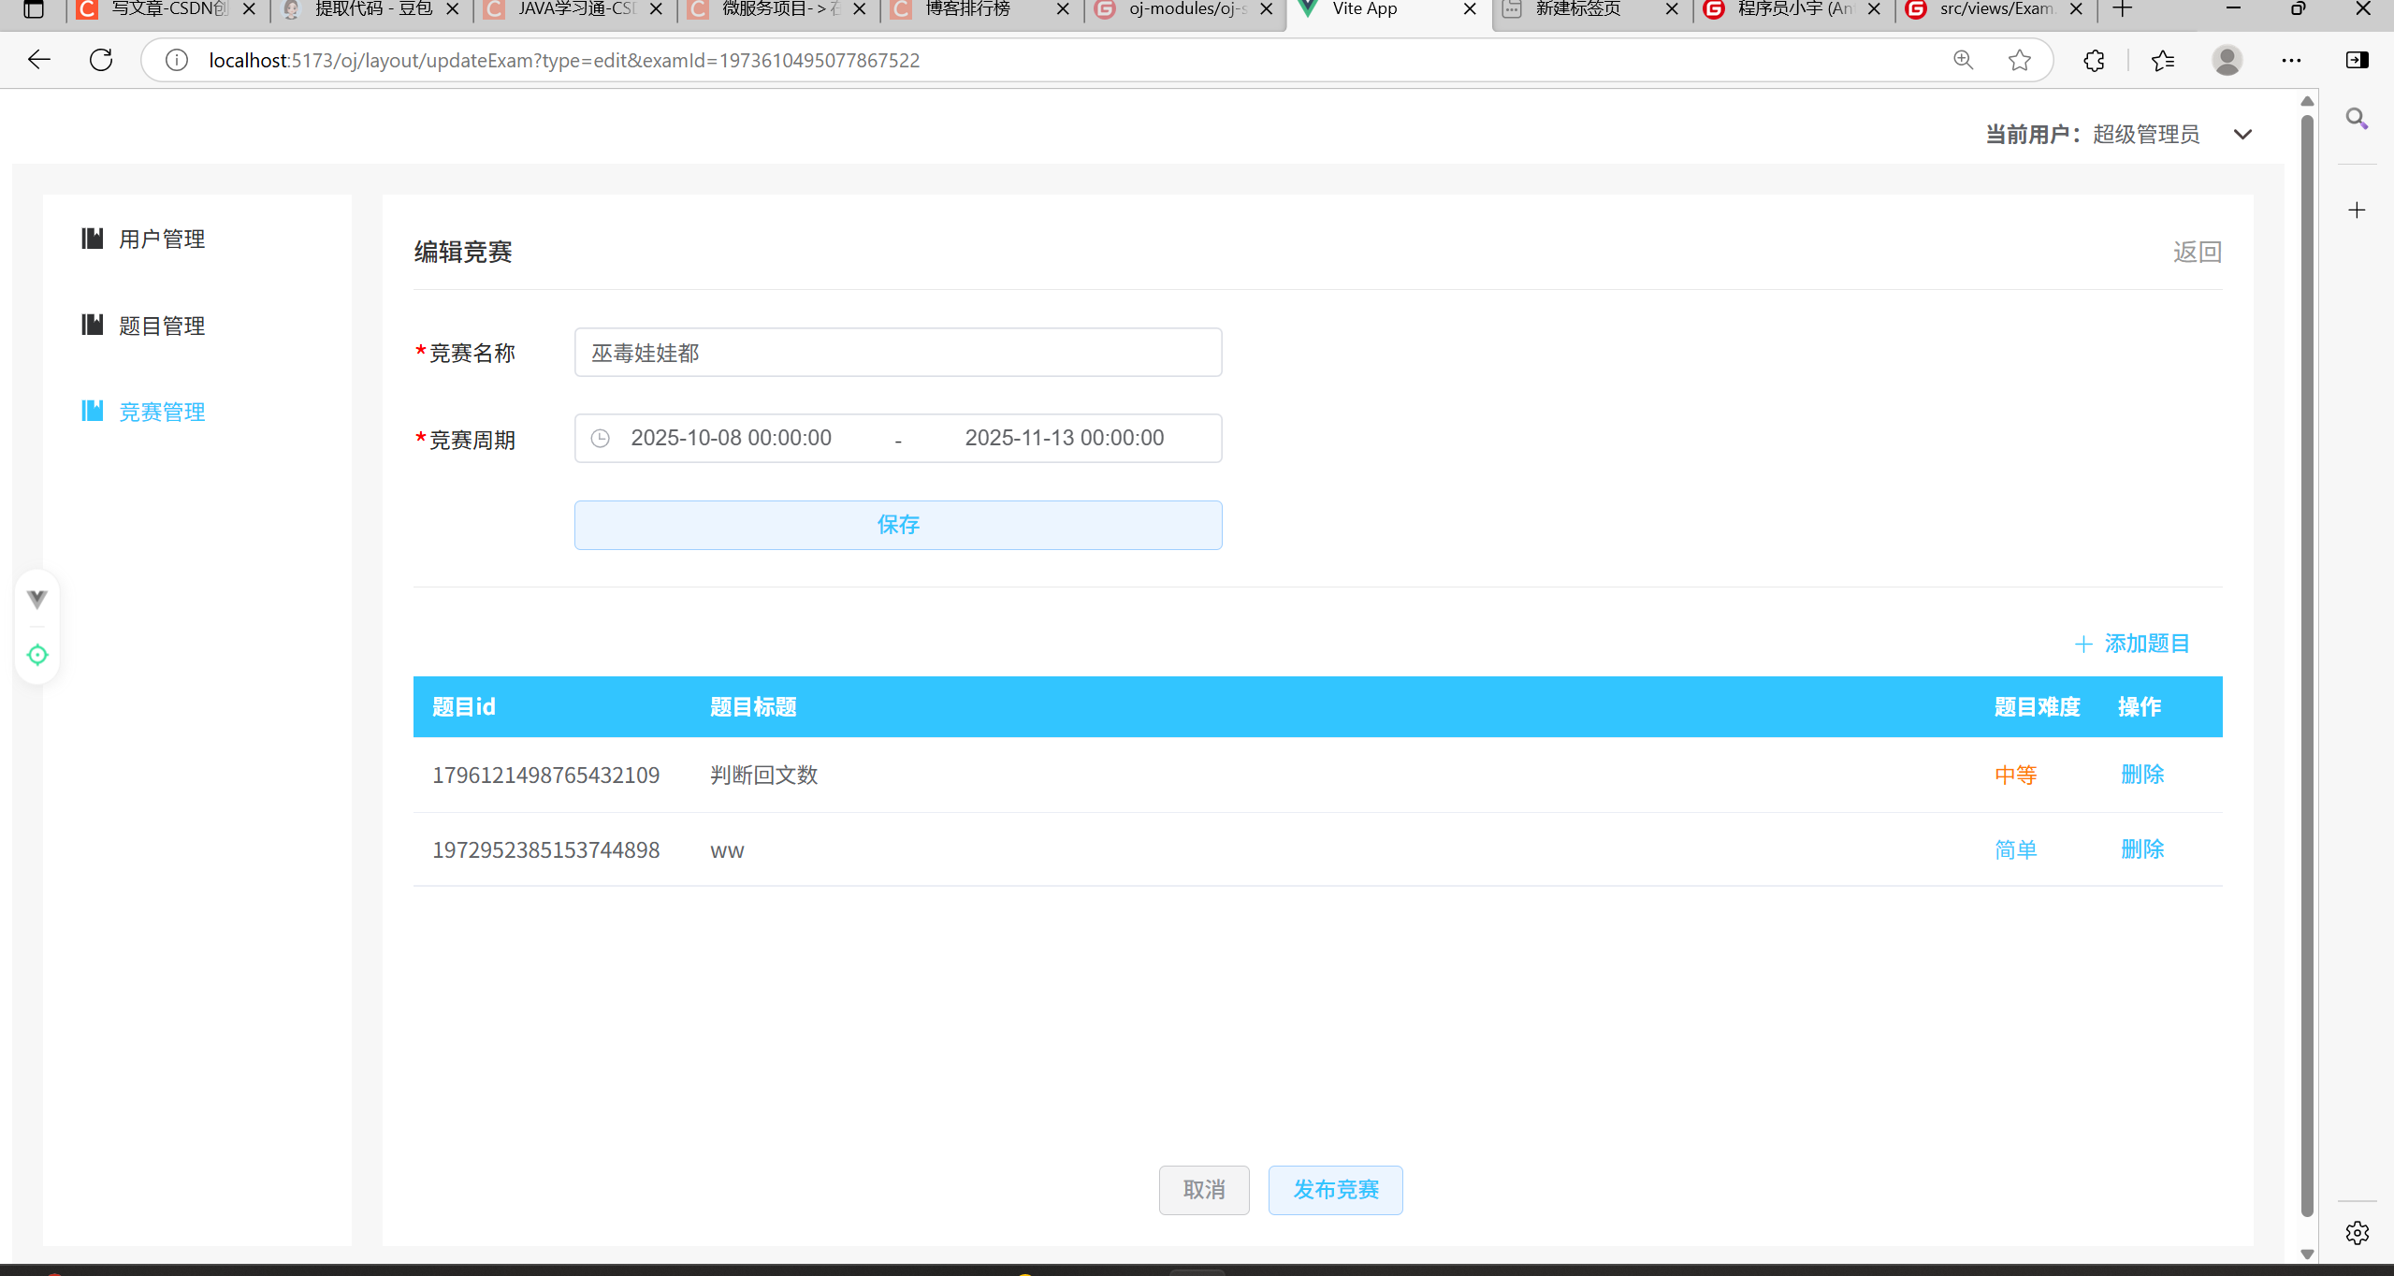2394x1276 pixels.
Task: Open the 竞赛周期 date range picker
Action: tap(897, 439)
